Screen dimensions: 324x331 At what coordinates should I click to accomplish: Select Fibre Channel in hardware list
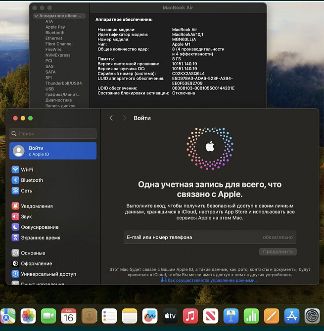(x=59, y=44)
